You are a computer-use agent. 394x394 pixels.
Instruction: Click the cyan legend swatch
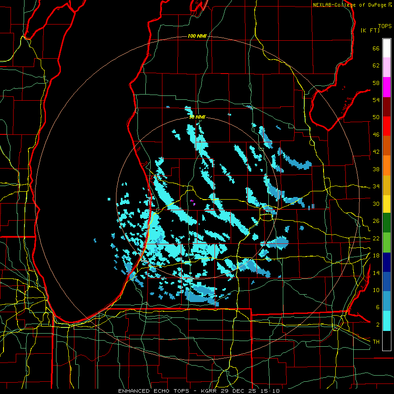387,321
